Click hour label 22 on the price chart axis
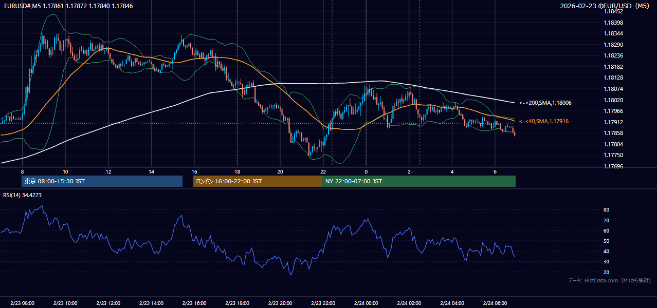Screen dimensions: 657x308 323,171
